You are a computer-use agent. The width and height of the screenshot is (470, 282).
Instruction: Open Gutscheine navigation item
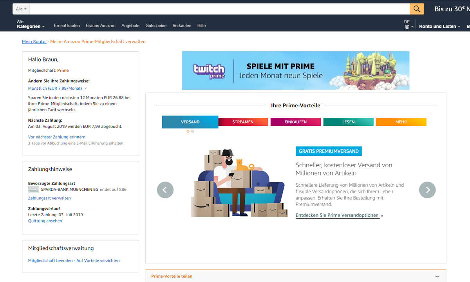click(156, 25)
